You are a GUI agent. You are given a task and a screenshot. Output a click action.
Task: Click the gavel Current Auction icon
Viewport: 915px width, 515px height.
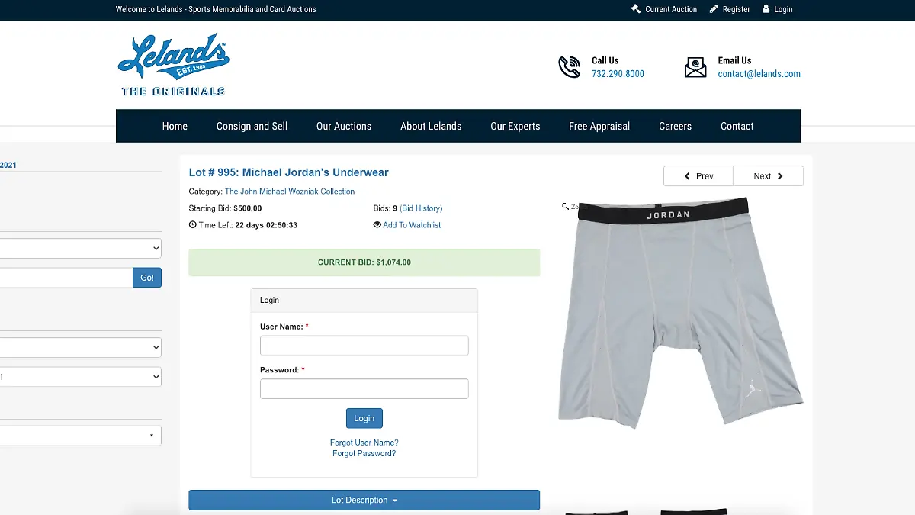636,9
